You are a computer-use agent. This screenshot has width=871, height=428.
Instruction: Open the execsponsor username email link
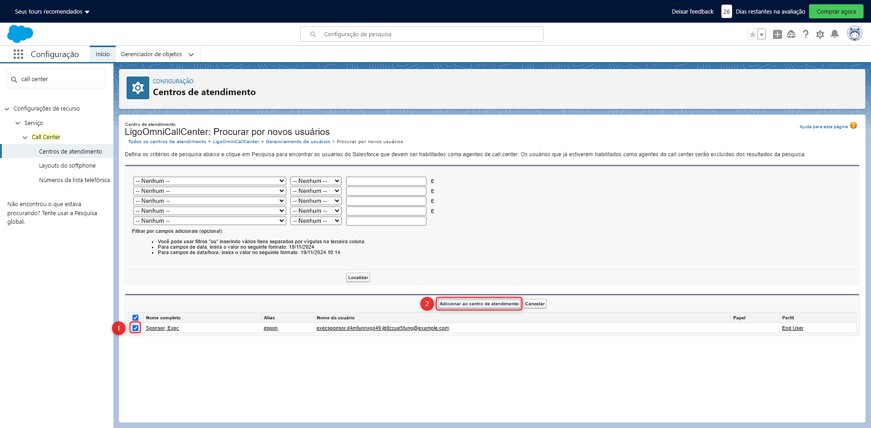point(382,328)
